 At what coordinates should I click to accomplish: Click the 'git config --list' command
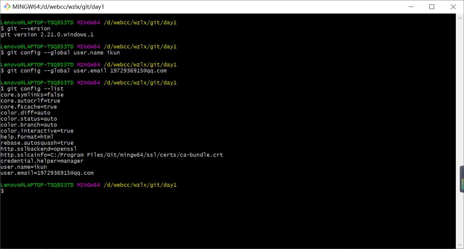(x=32, y=89)
